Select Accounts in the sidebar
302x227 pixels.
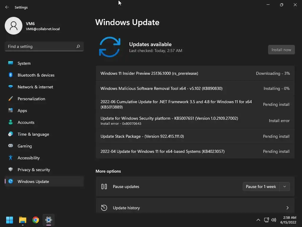[x=44, y=122]
